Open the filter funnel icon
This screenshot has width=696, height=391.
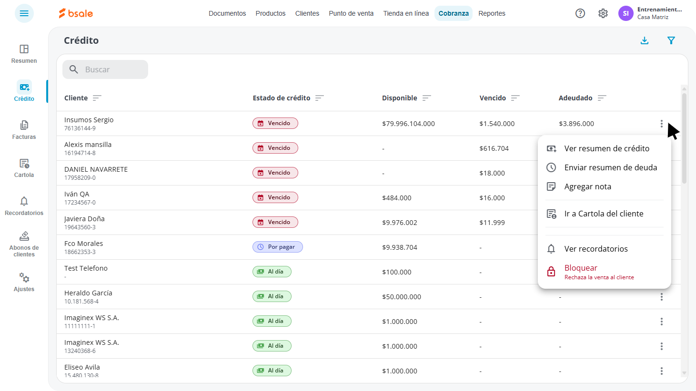coord(671,40)
